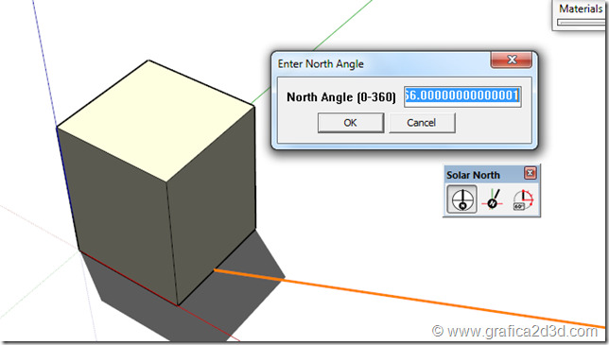Viewport: 609px width, 345px height.
Task: Confirm the angle with OK button
Action: [350, 123]
